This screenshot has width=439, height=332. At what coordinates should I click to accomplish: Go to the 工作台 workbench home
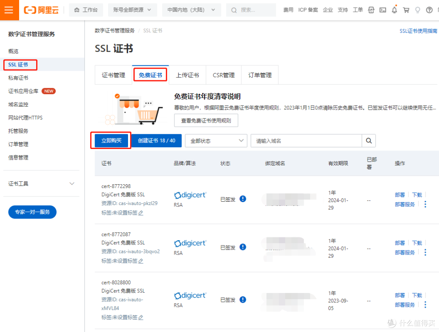(x=86, y=10)
